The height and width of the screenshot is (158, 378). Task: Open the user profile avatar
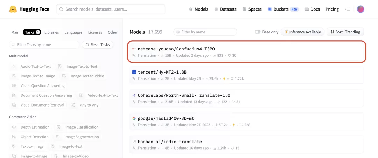coord(360,9)
